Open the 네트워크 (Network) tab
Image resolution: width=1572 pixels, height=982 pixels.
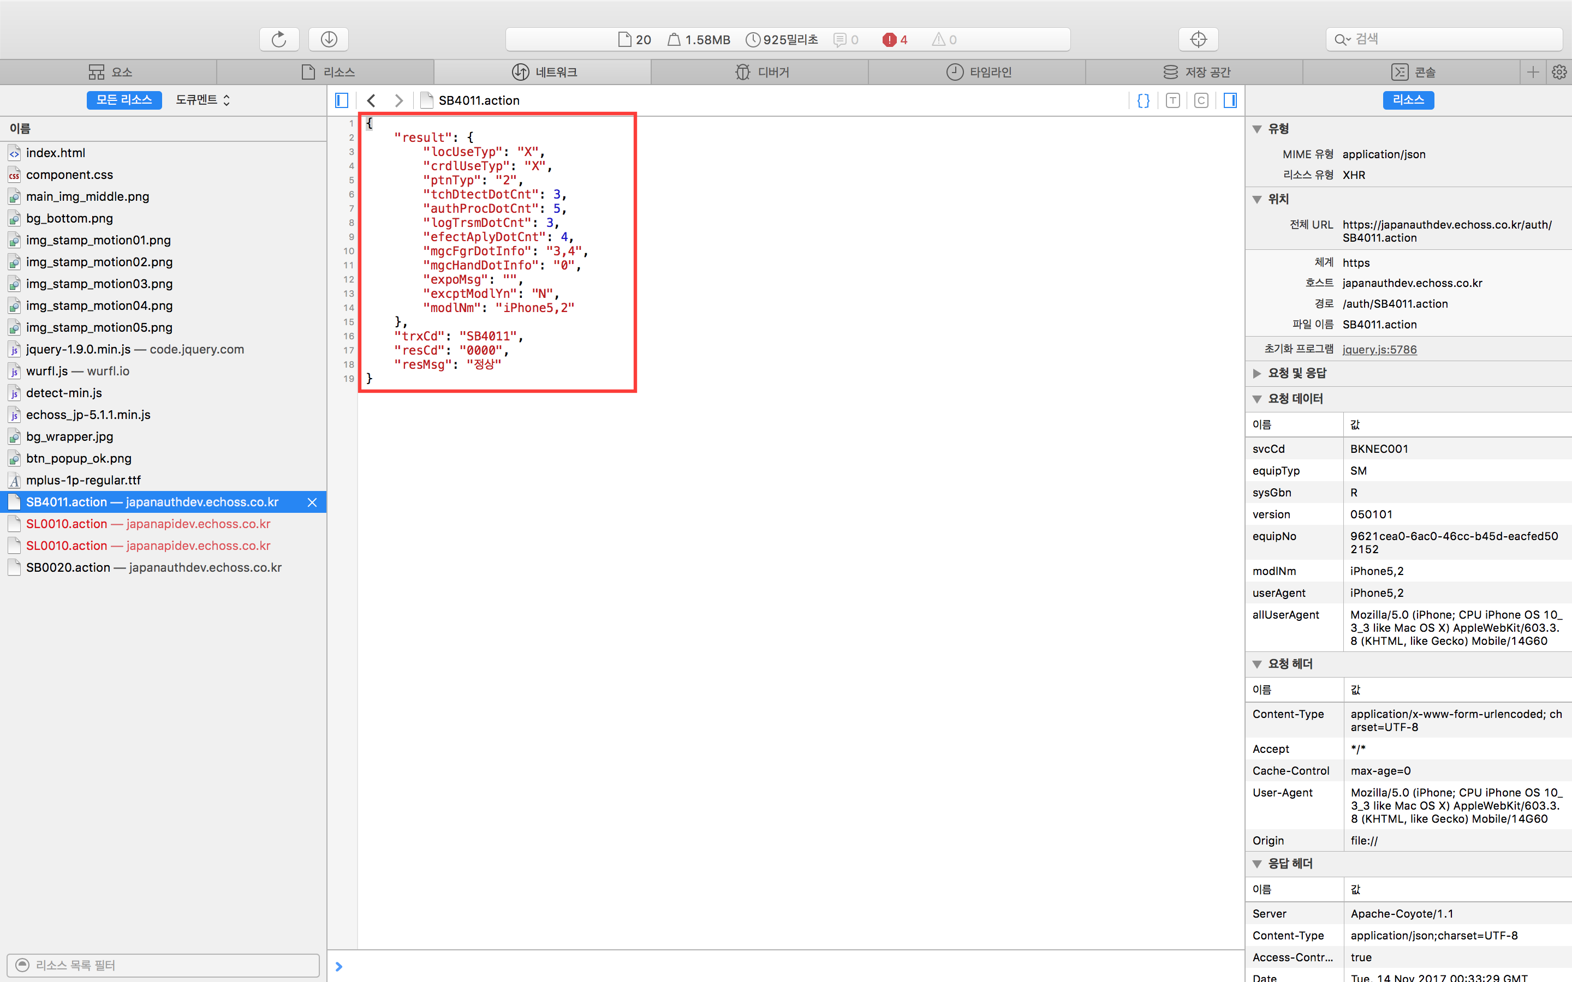click(x=543, y=72)
